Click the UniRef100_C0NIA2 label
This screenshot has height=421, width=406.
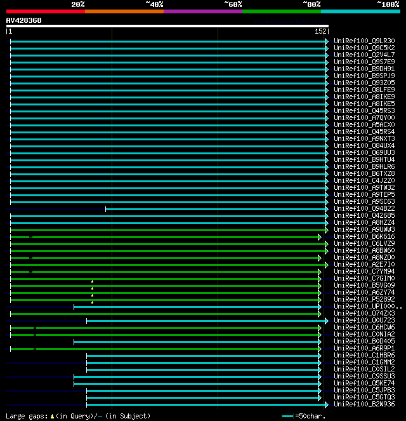pos(364,334)
